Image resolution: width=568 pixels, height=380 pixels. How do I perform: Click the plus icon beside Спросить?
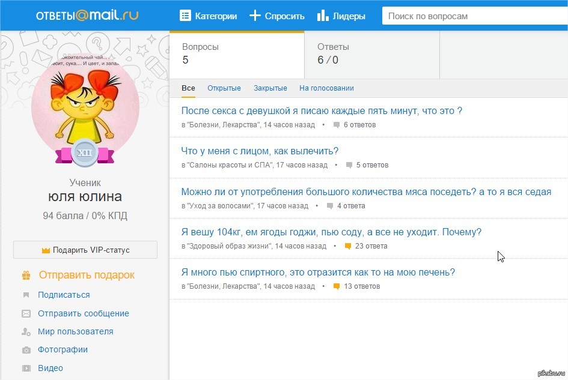[255, 16]
